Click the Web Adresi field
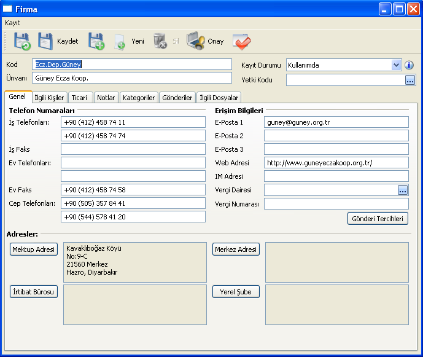The width and height of the screenshot is (423, 357). click(336, 163)
